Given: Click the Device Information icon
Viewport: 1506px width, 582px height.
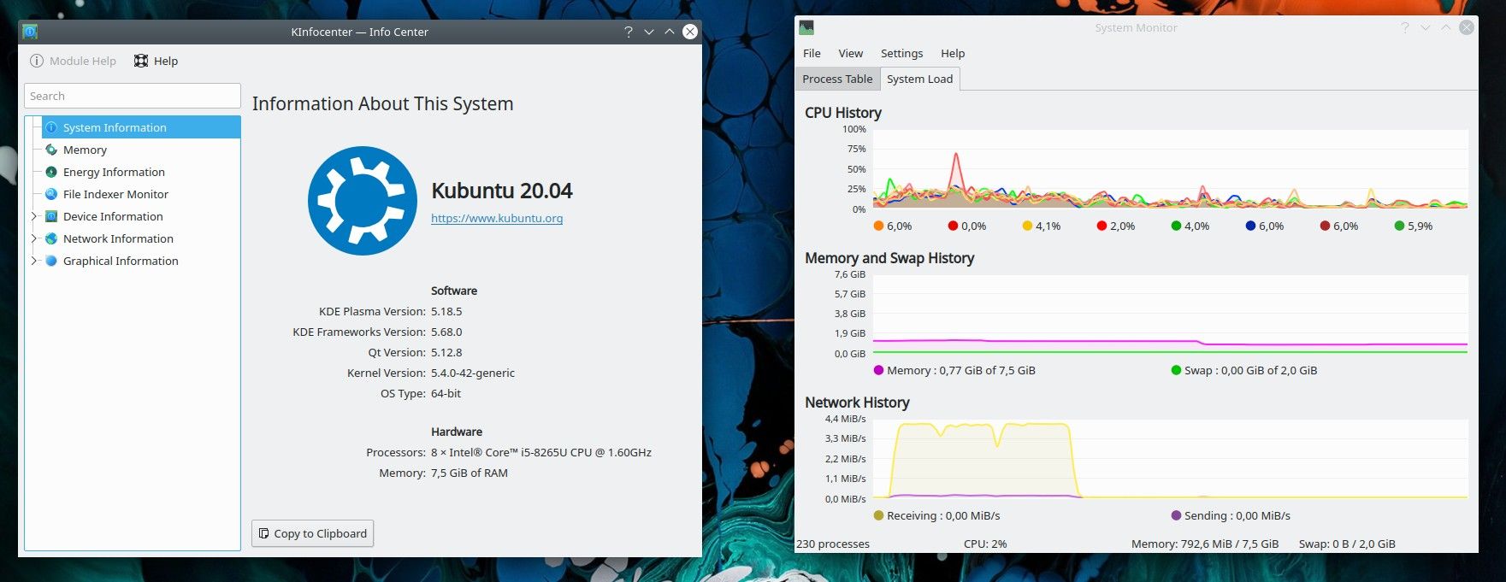Looking at the screenshot, I should pos(51,216).
